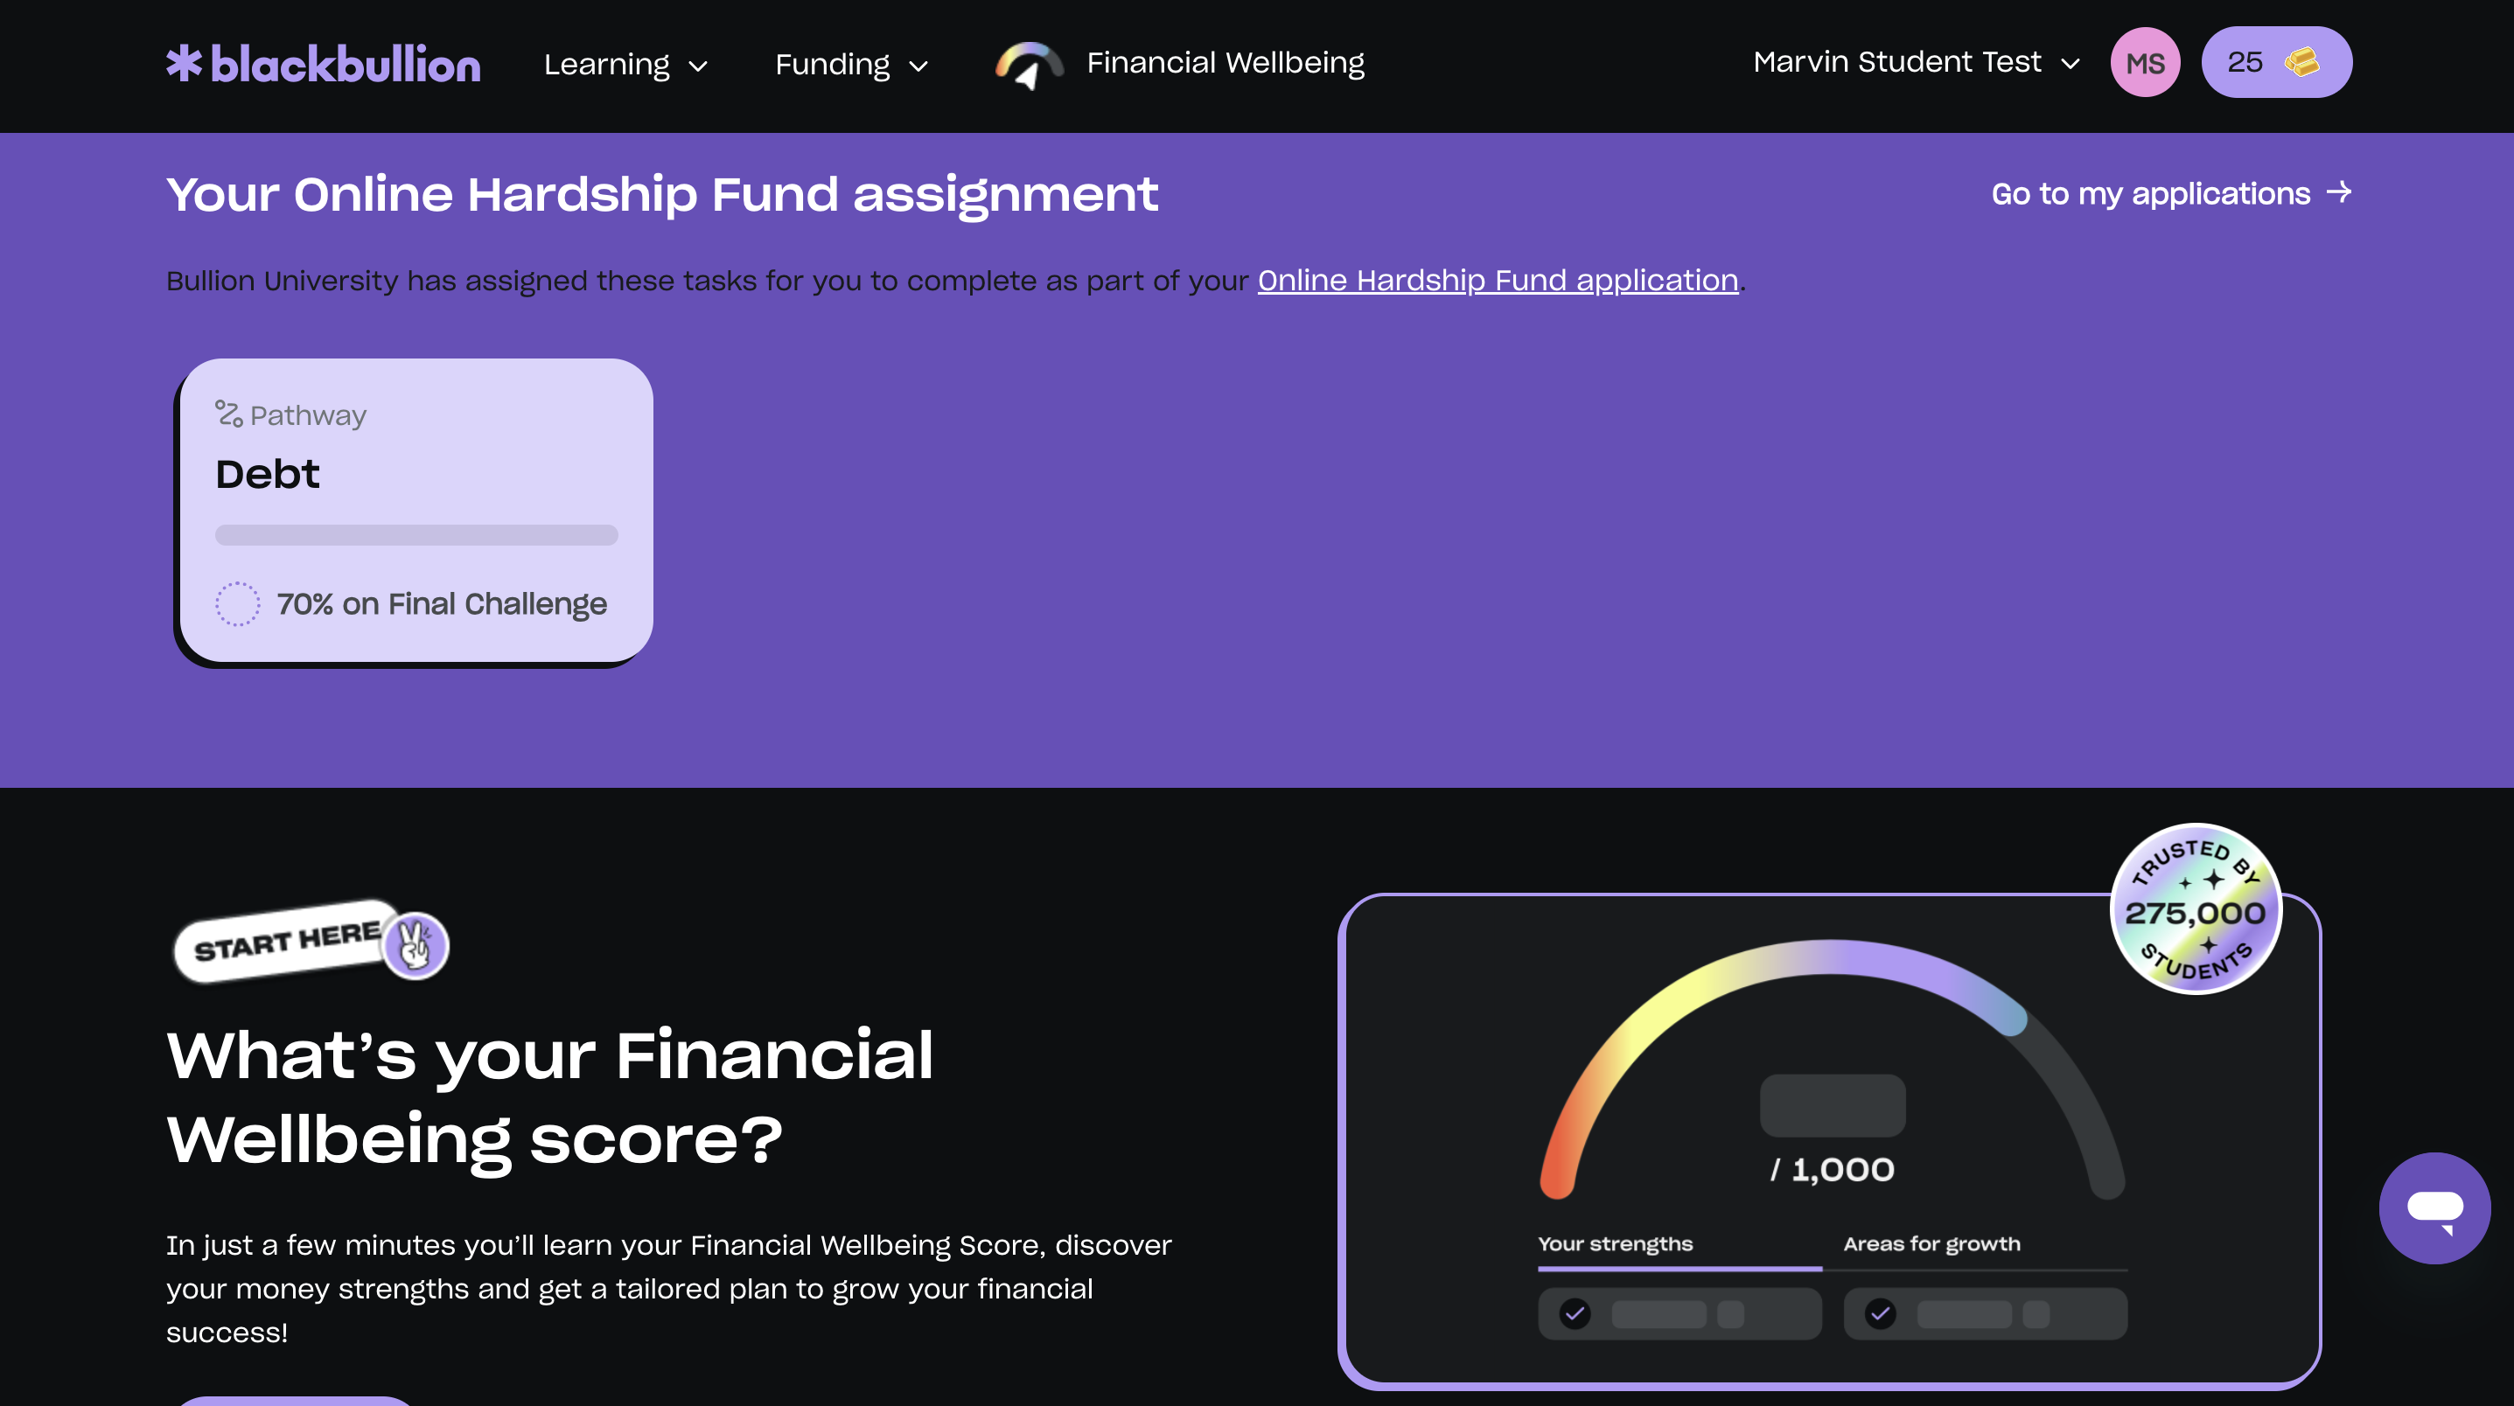Click the peace hand sticker icon
This screenshot has width=2514, height=1406.
point(415,944)
